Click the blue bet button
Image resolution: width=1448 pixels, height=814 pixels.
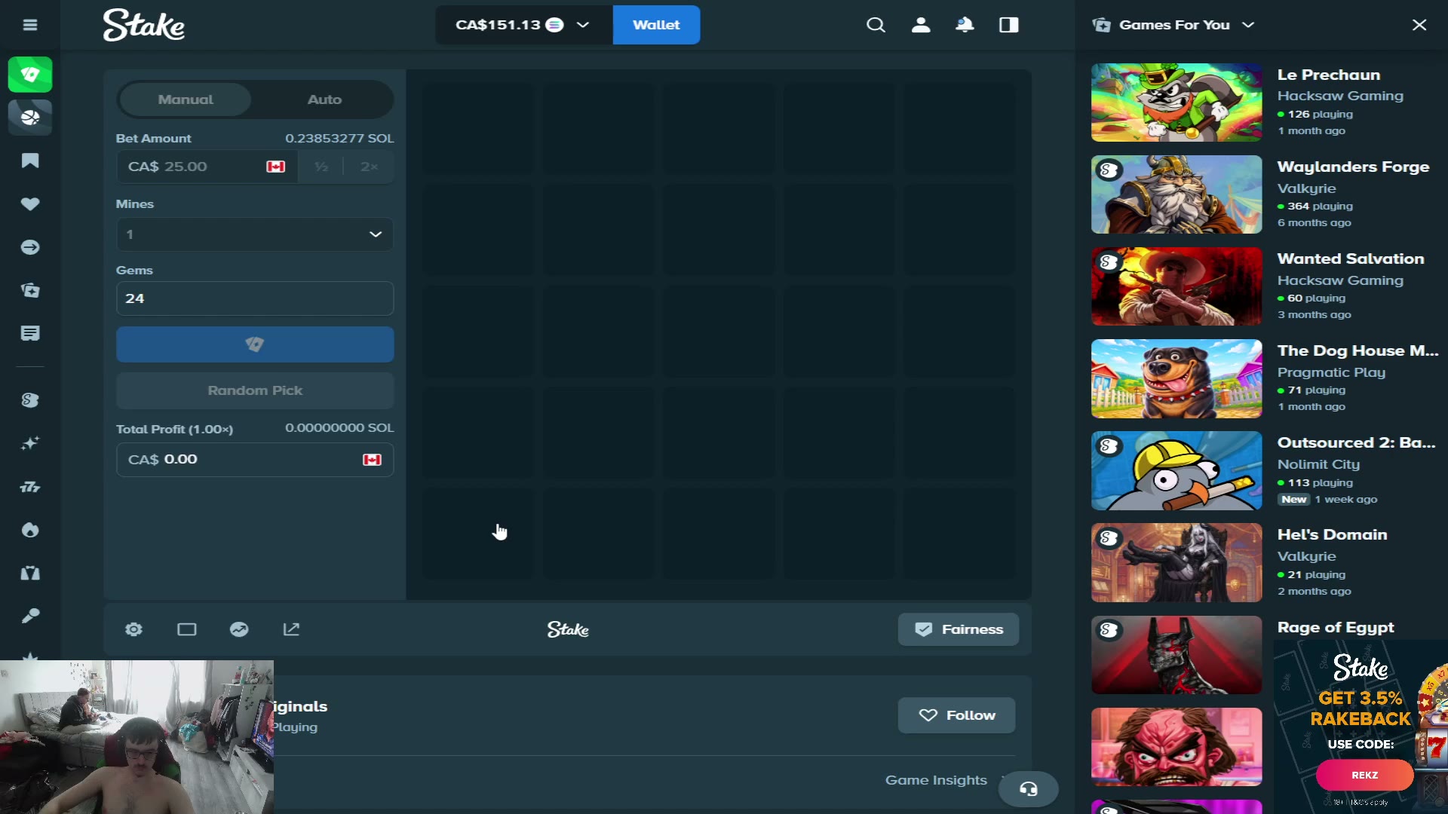[x=255, y=344]
